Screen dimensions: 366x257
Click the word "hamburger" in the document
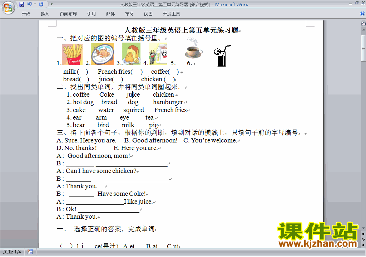[x=168, y=102]
